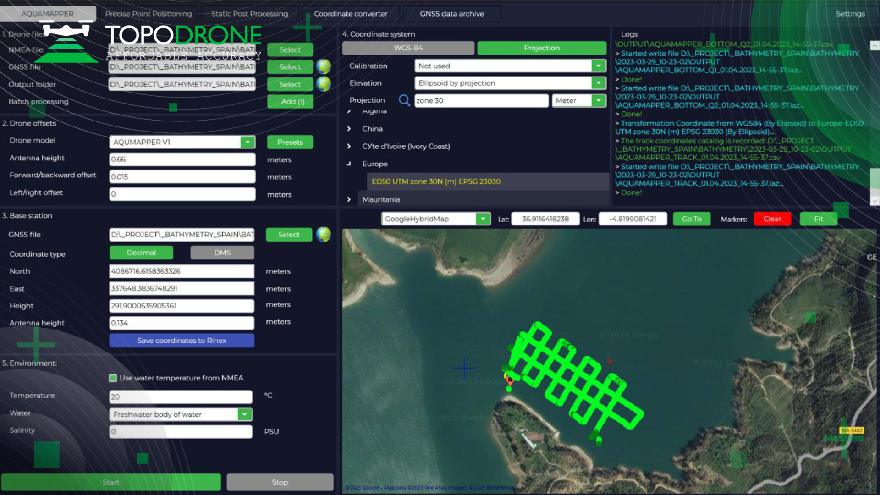Click the globe icon beside Output folder
The height and width of the screenshot is (495, 880).
click(x=324, y=84)
